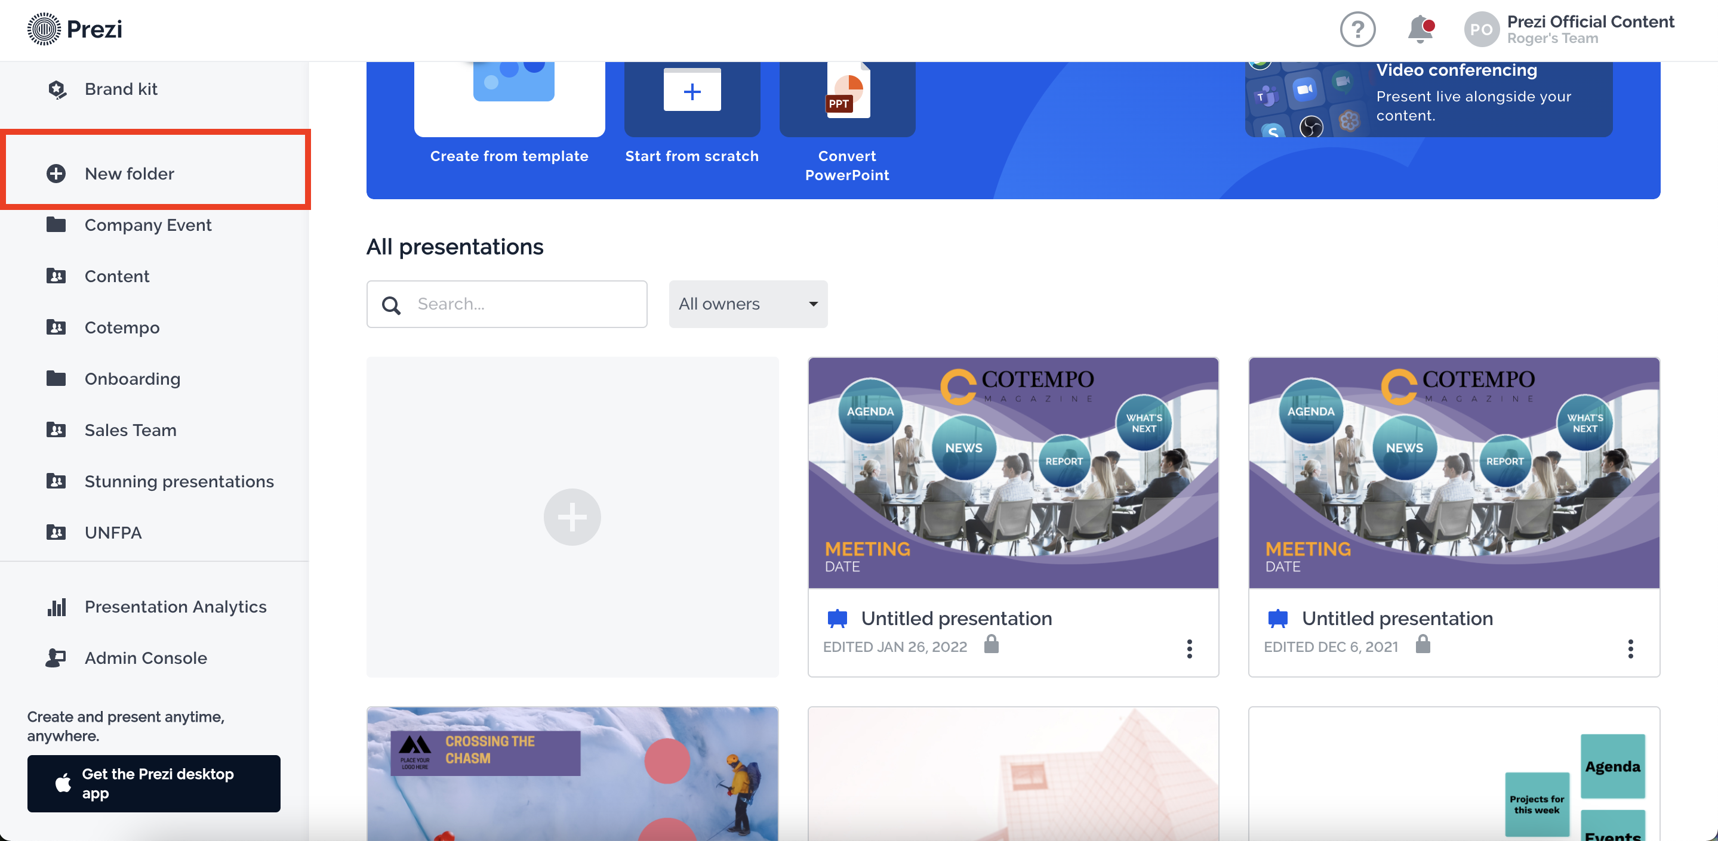Click the Prezi logo in header
This screenshot has height=841, width=1718.
[x=75, y=29]
